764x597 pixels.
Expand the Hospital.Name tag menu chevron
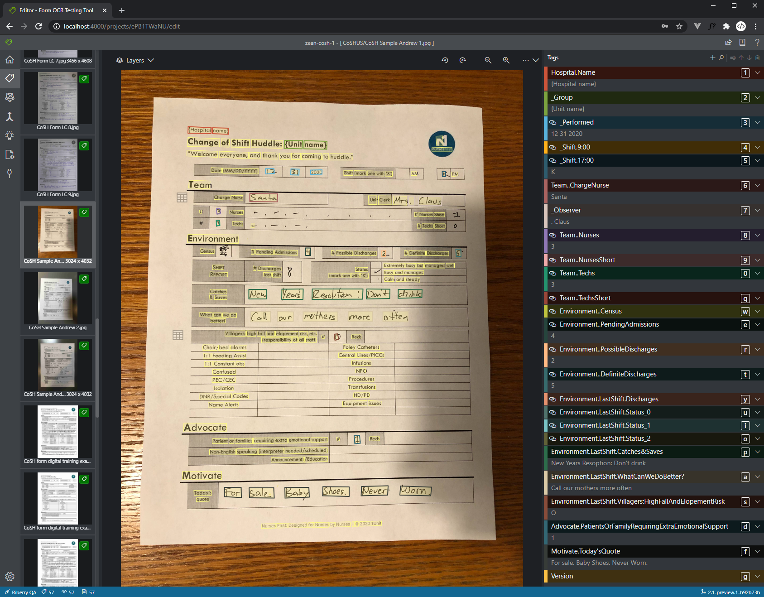(757, 72)
